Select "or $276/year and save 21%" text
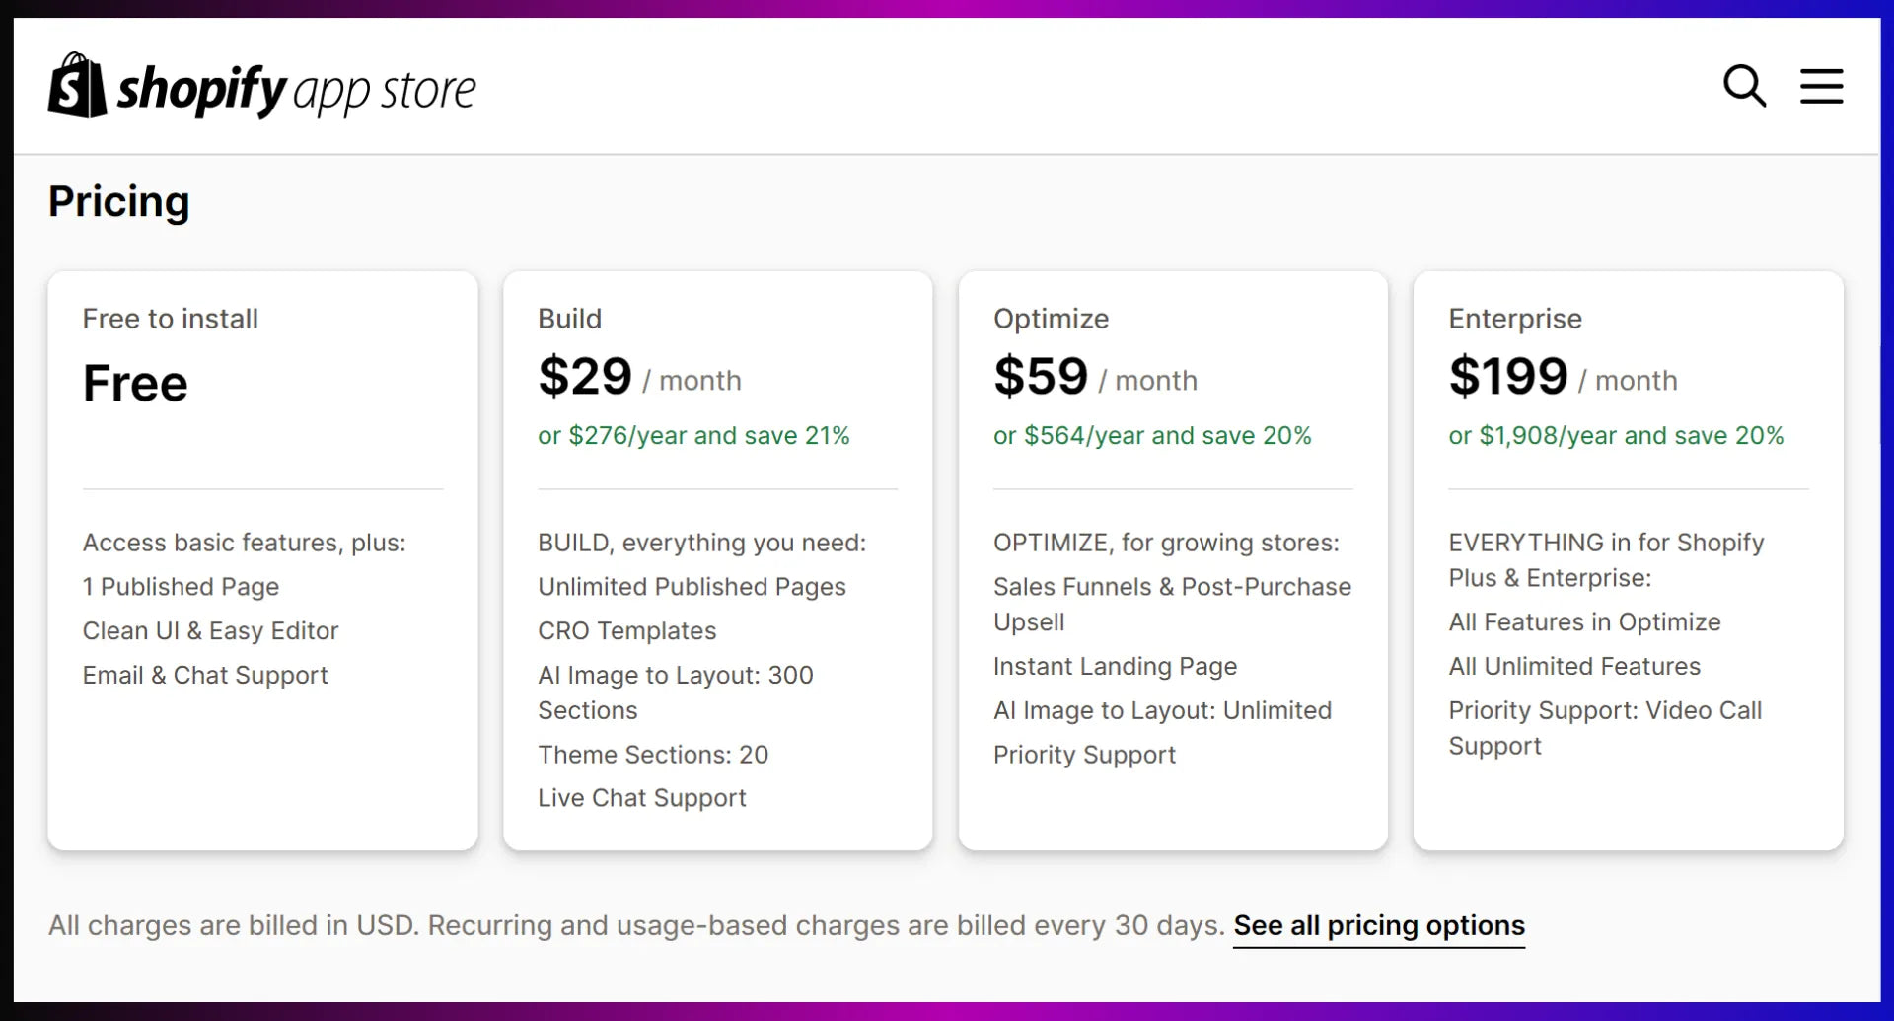This screenshot has width=1894, height=1021. [x=693, y=436]
